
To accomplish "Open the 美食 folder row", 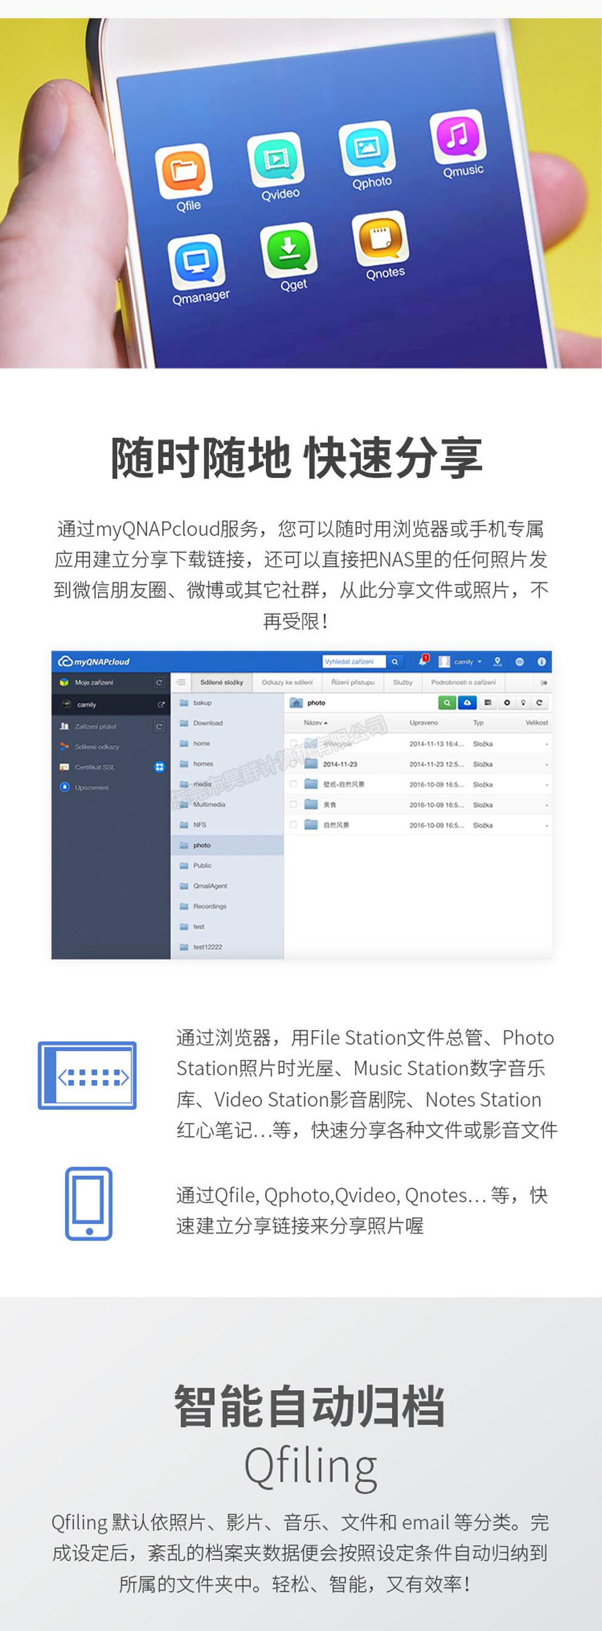I will pos(418,805).
